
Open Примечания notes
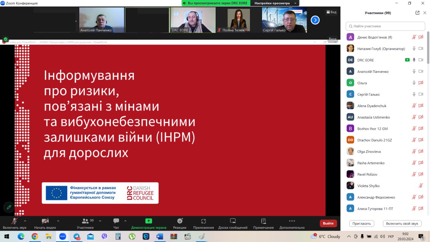(263, 224)
